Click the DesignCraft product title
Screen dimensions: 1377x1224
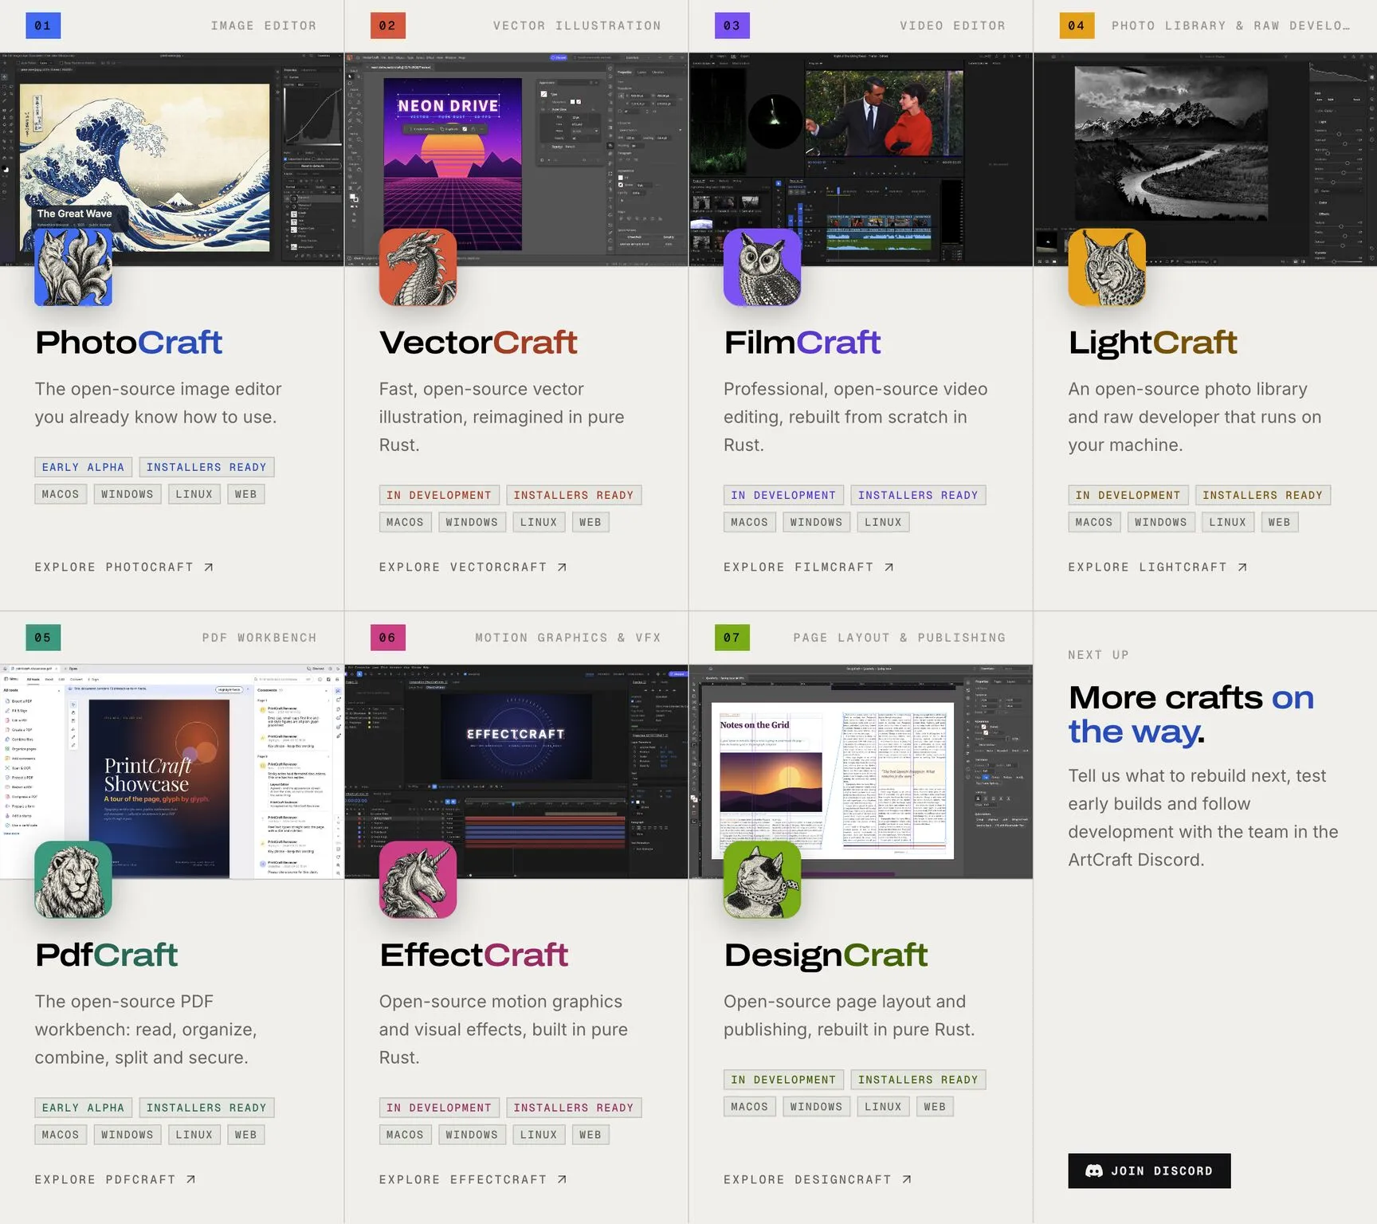tap(826, 955)
